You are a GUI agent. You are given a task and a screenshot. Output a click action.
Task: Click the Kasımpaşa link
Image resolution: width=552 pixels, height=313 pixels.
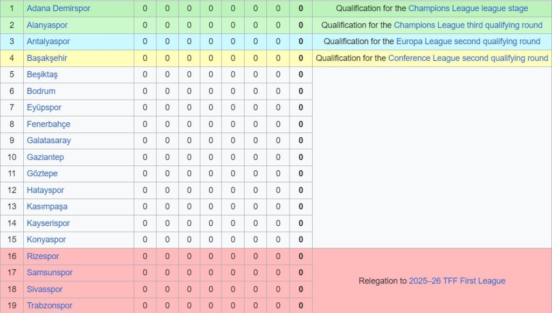[47, 206]
